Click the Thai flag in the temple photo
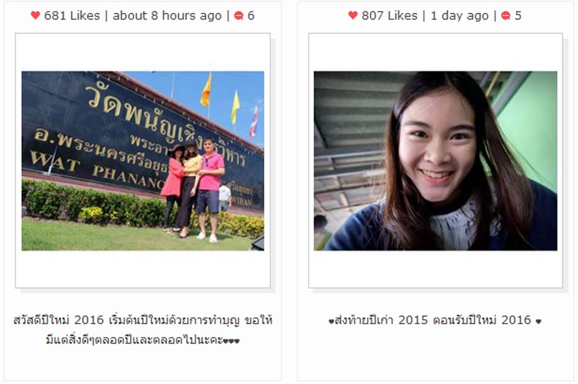This screenshot has width=578, height=384. [254, 121]
